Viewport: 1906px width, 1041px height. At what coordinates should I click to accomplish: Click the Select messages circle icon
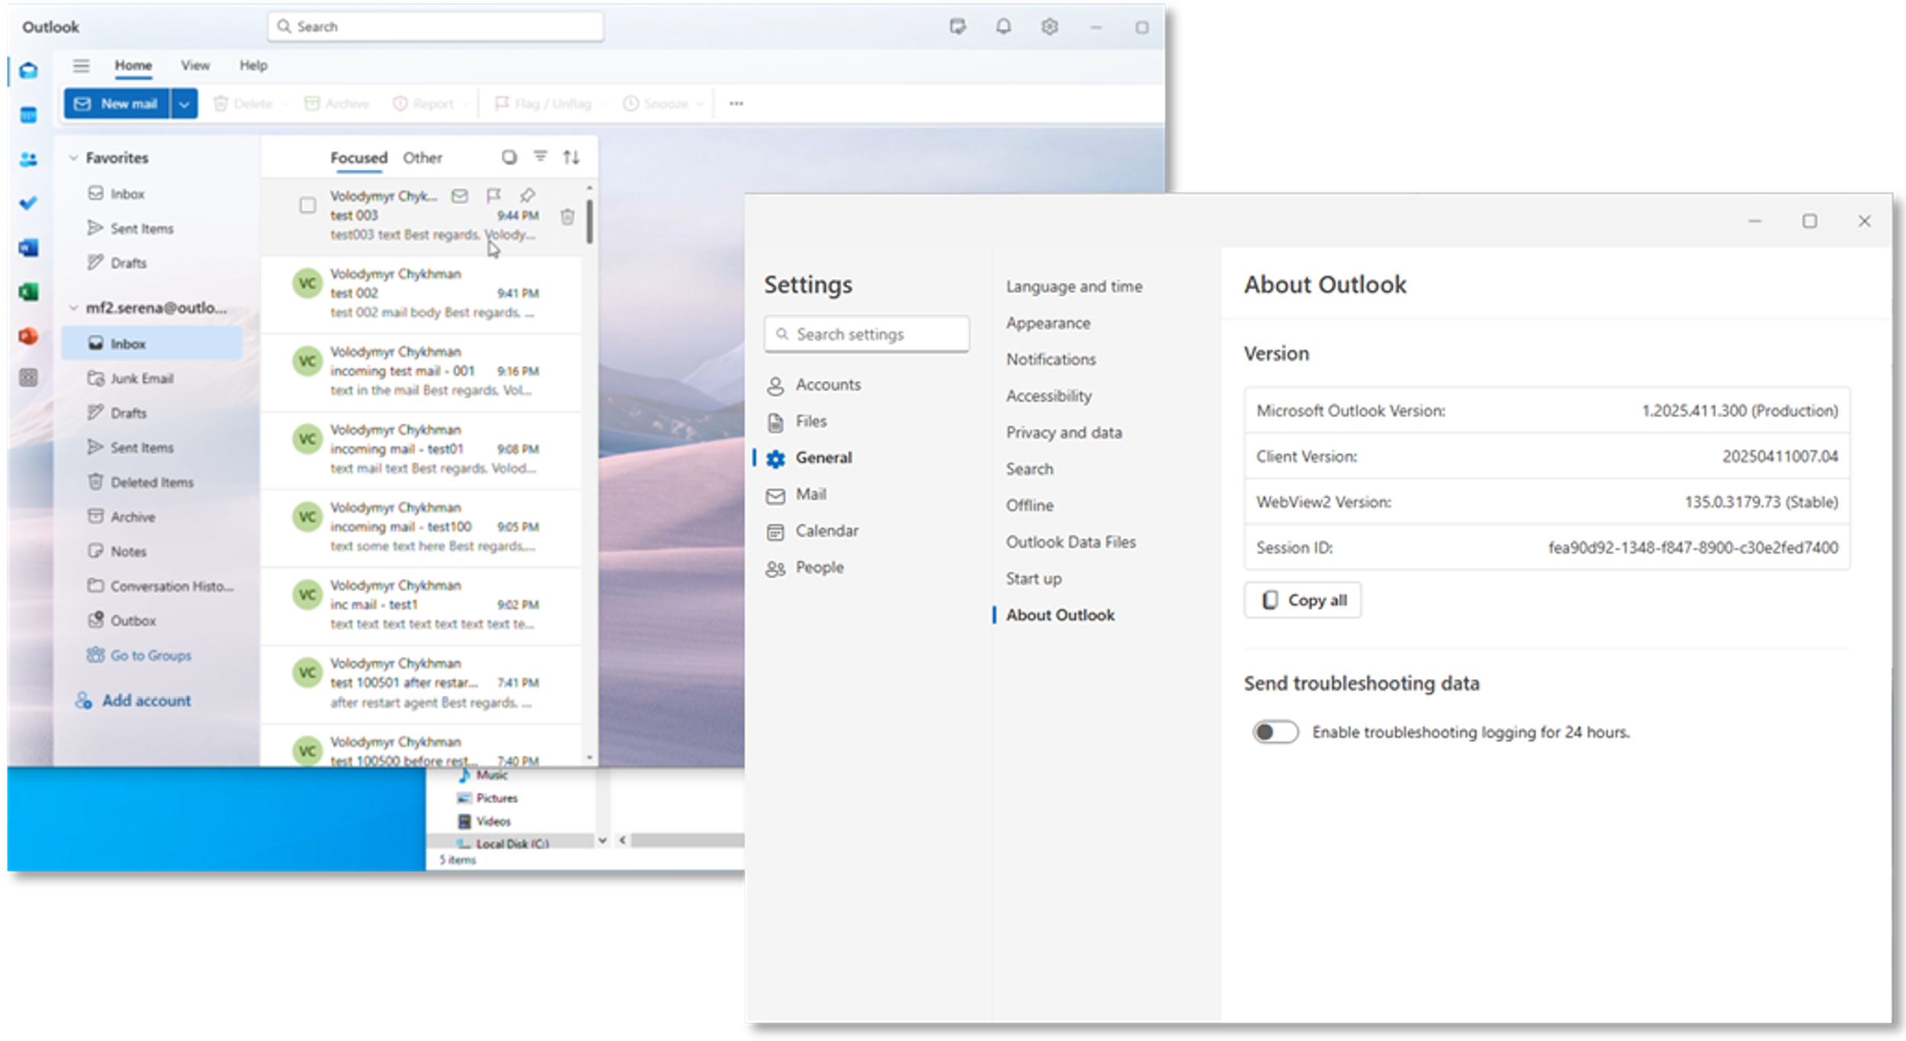(509, 157)
